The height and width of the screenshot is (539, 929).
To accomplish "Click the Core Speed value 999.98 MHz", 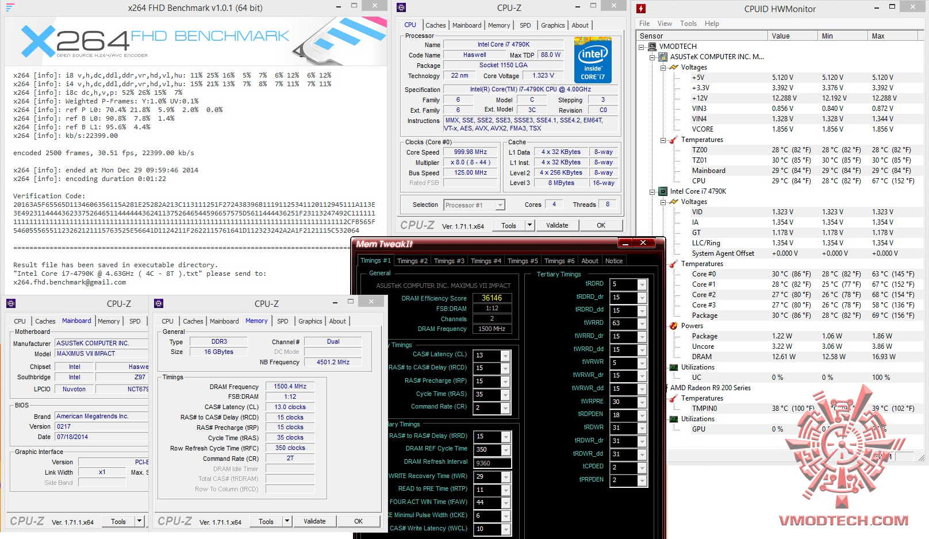I will (470, 152).
